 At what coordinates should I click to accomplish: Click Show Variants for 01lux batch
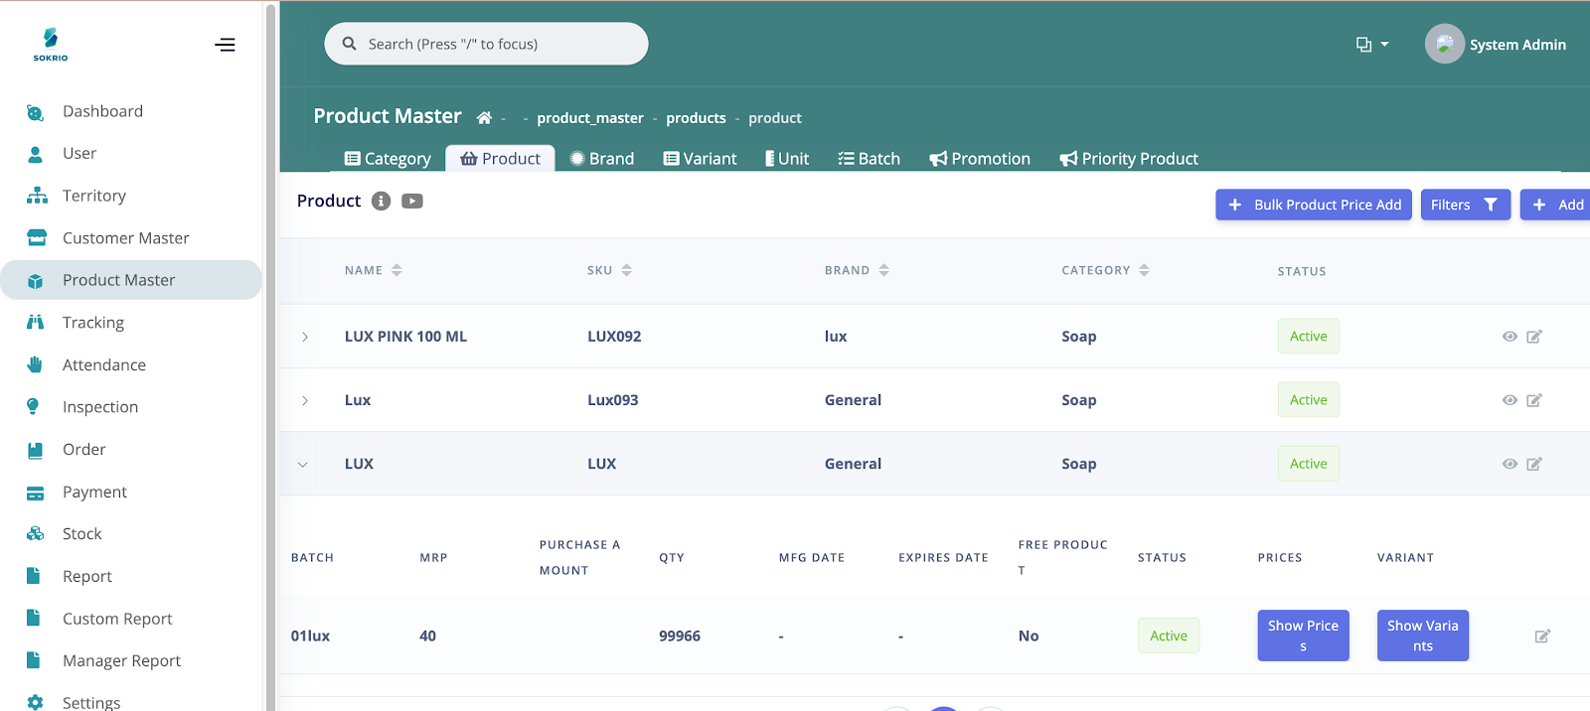pos(1423,636)
